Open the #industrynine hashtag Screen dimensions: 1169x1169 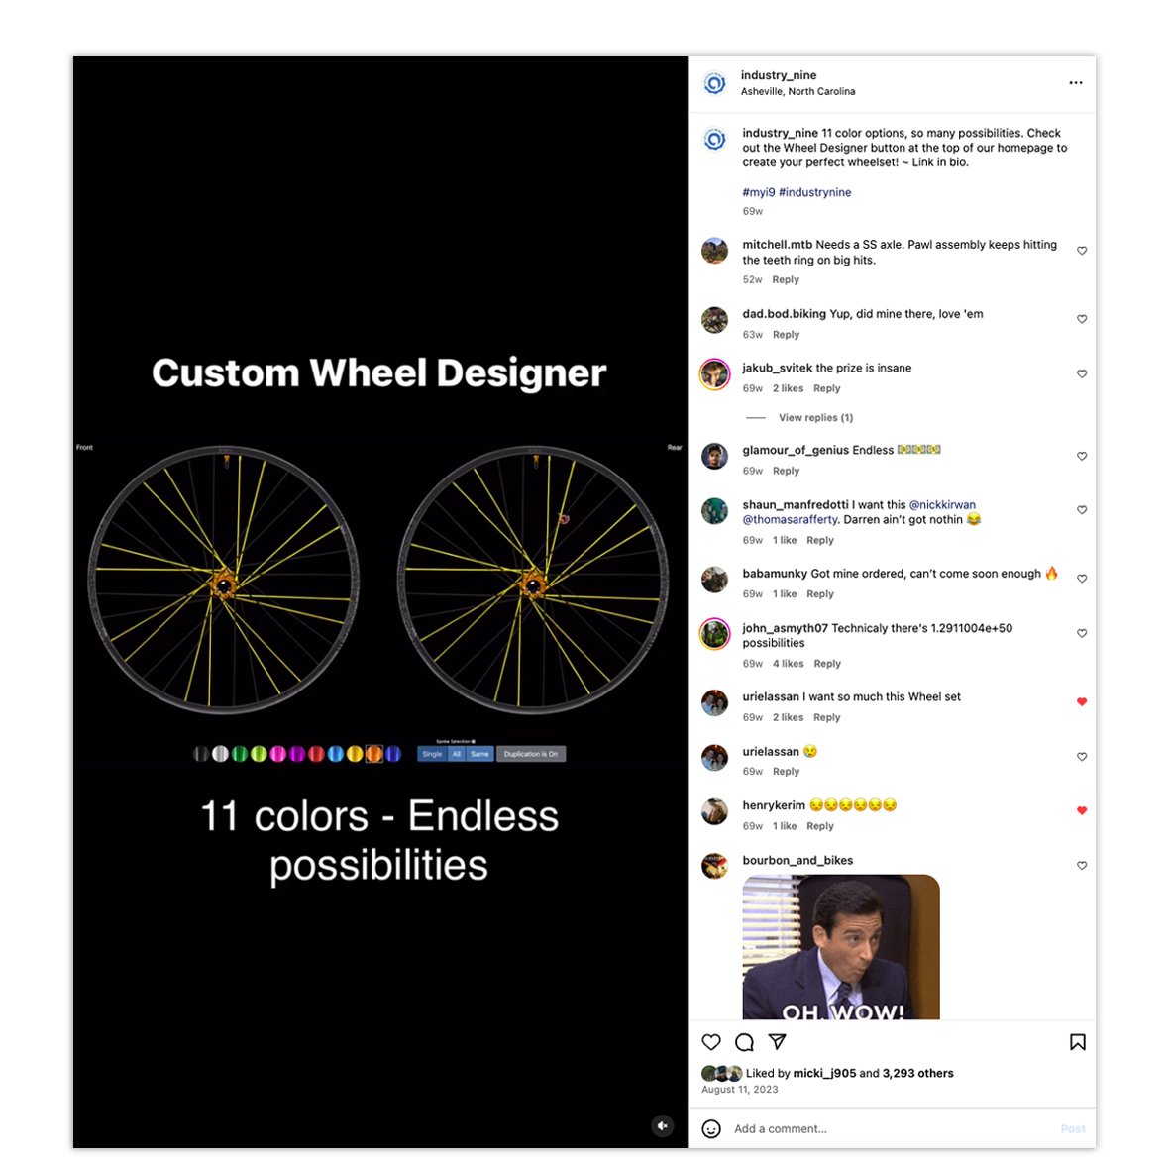coord(815,192)
